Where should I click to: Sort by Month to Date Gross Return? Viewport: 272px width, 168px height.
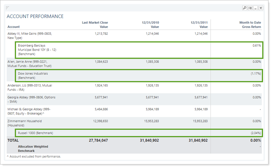pyautogui.click(x=250, y=25)
